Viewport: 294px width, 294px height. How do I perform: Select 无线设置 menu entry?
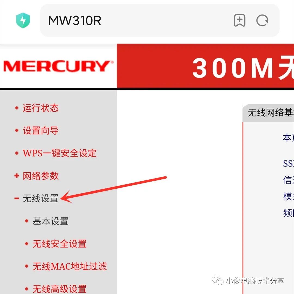tap(41, 198)
